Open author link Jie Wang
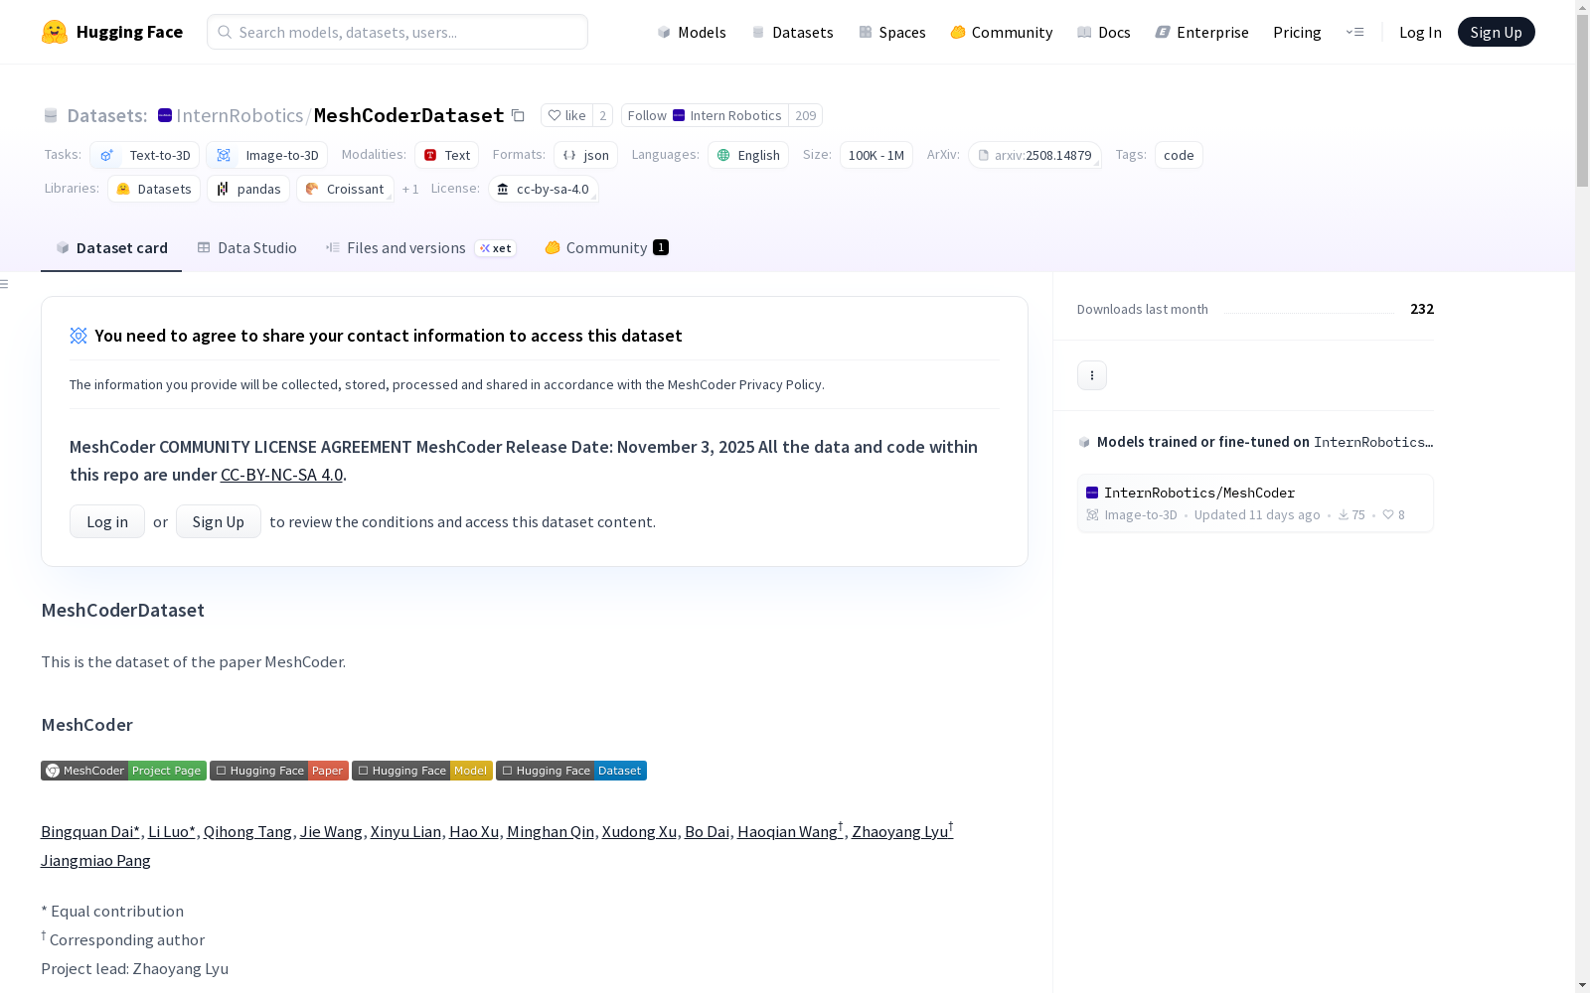This screenshot has height=993, width=1590. coord(331,832)
